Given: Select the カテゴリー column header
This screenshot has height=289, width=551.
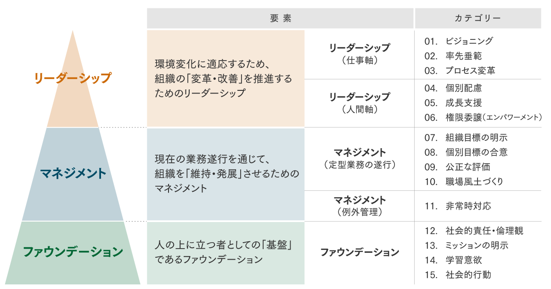Looking at the screenshot, I should tap(478, 18).
